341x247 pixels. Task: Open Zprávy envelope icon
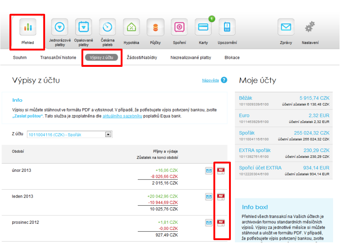[x=286, y=28]
